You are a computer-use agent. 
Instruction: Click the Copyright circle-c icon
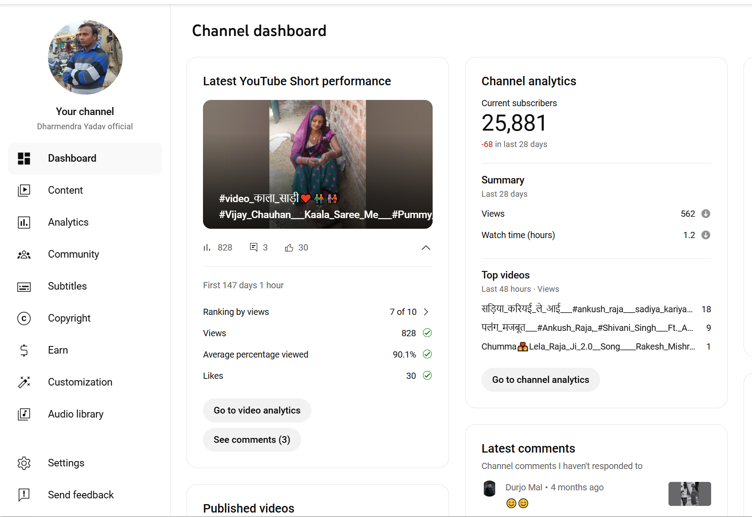pyautogui.click(x=24, y=318)
